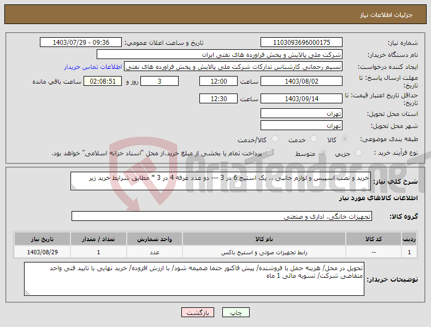Click the unit cell عدد
The height and width of the screenshot is (327, 431).
coord(155,252)
